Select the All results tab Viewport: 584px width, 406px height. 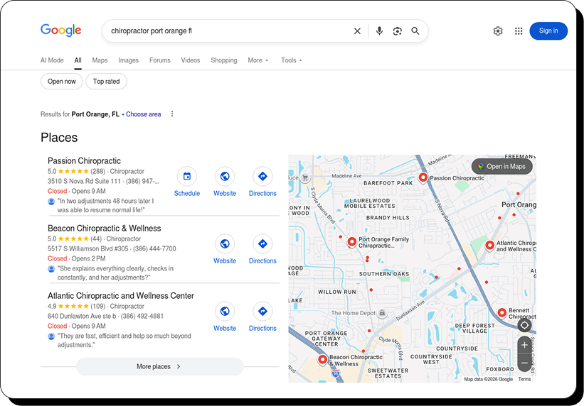point(78,60)
